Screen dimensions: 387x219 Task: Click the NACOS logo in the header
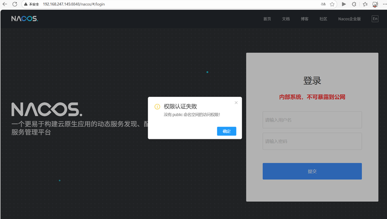(x=24, y=18)
